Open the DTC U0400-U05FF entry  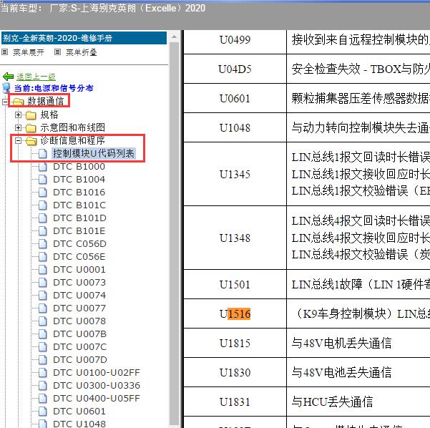point(97,399)
